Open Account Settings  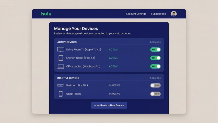(x=136, y=14)
